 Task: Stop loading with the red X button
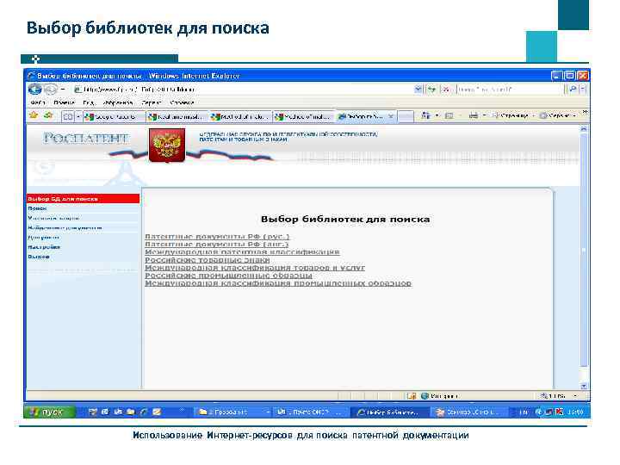coord(446,90)
